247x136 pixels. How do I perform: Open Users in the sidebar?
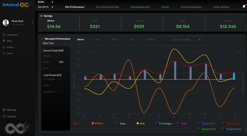coord(10,53)
